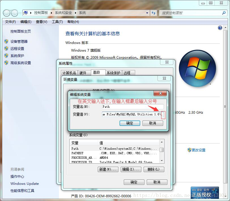Minimize the control panel window
This screenshot has width=230, height=201.
pyautogui.click(x=203, y=3)
